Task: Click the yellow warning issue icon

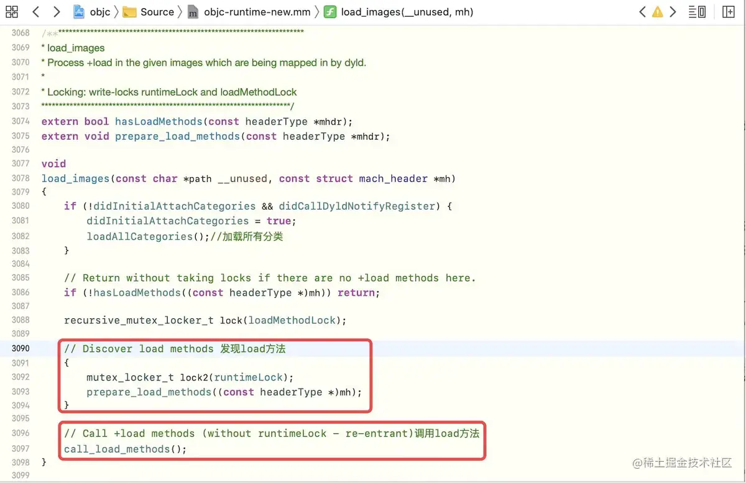Action: point(657,11)
